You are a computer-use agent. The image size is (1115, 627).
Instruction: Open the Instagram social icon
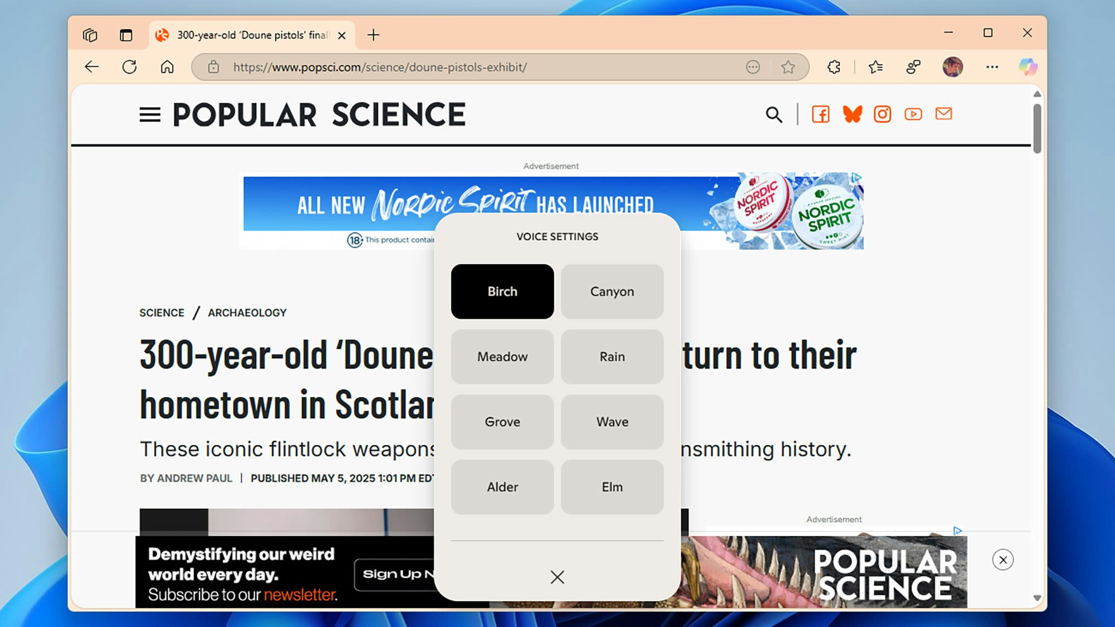tap(882, 115)
